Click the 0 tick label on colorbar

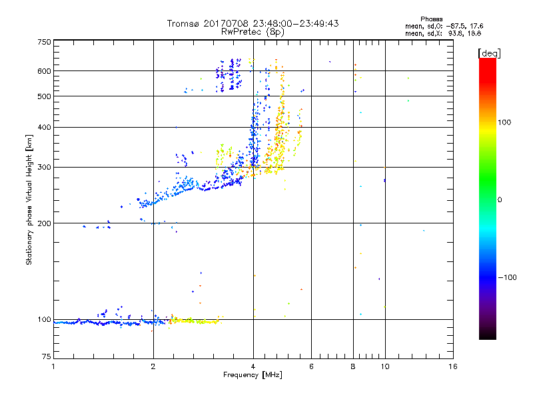tap(500, 199)
